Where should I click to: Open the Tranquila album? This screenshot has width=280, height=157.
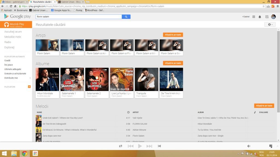pos(147,83)
